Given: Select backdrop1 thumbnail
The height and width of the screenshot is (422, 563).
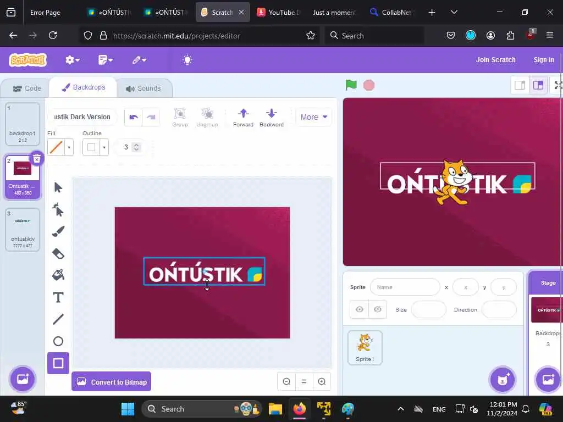Looking at the screenshot, I should click(x=22, y=124).
